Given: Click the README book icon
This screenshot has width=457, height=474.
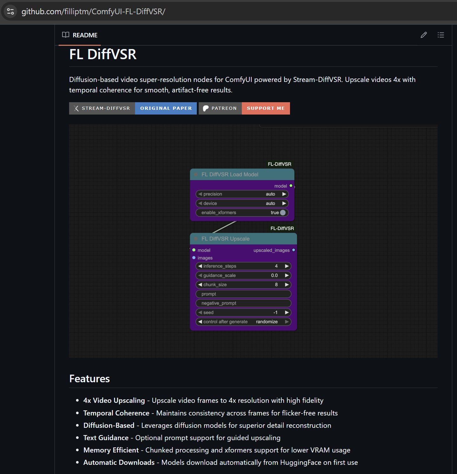Looking at the screenshot, I should pos(66,35).
